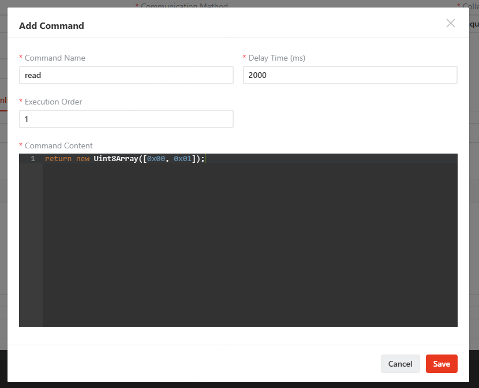Click line number 1 in editor gutter
Viewport: 479px width, 388px height.
point(33,159)
